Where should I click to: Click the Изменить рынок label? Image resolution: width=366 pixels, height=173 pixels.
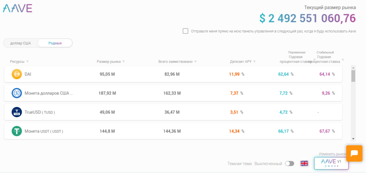tap(332, 154)
